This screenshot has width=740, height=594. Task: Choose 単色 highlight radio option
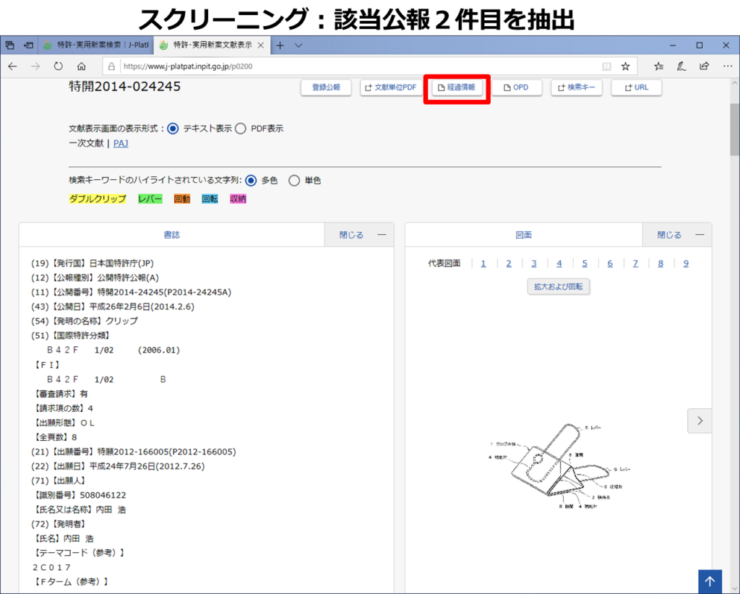[294, 181]
